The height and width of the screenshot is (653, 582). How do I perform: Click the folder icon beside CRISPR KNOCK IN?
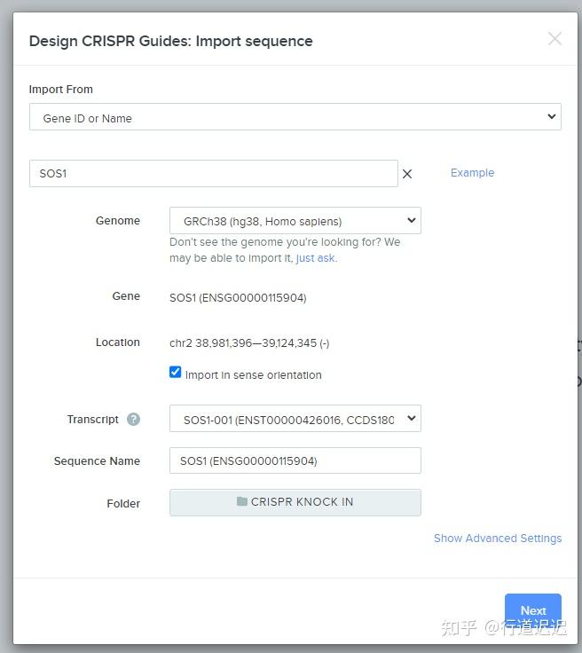tap(242, 501)
